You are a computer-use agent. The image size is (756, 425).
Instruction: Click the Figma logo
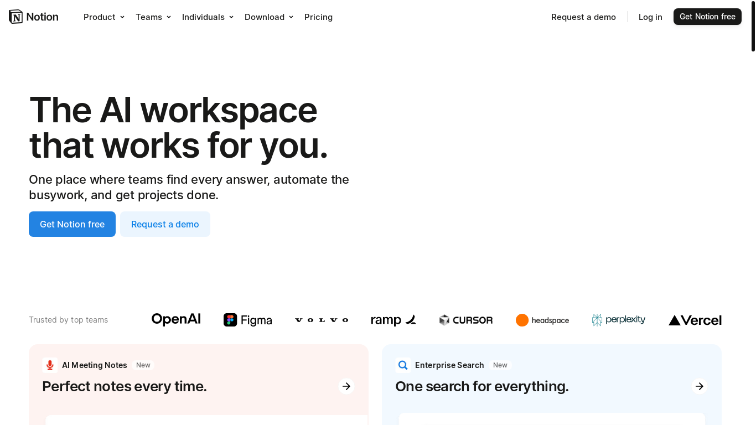point(248,320)
